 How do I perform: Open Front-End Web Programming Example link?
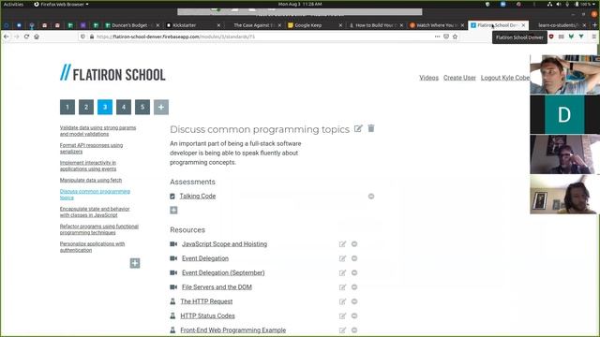(233, 330)
